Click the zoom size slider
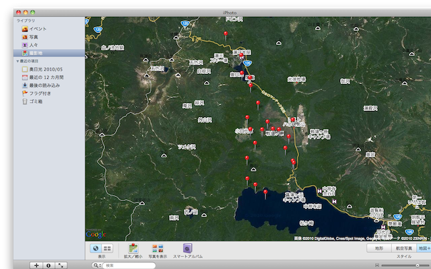Viewport: 431px width, 269px height. [x=404, y=266]
